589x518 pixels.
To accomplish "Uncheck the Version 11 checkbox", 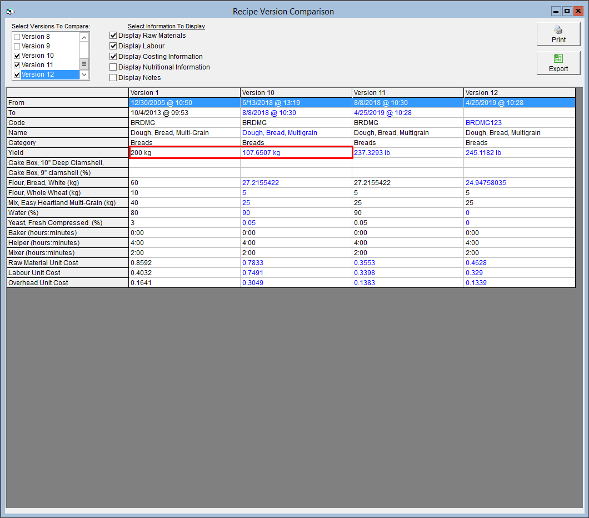I will (17, 65).
